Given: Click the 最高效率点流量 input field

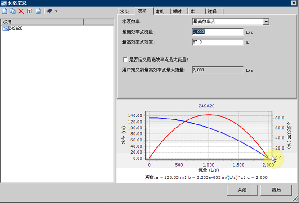Looking at the screenshot, I should click(218, 32).
